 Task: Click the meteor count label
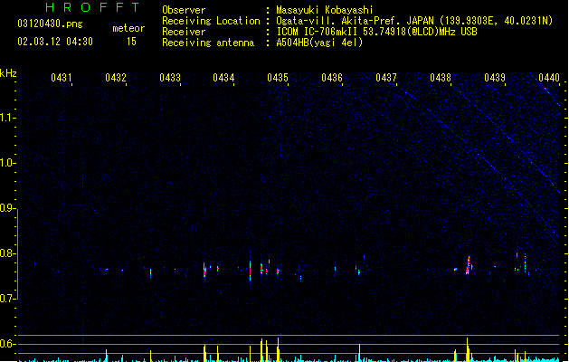tap(128, 28)
